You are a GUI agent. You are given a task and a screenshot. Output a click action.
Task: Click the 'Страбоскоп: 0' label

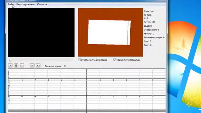[x=151, y=30]
